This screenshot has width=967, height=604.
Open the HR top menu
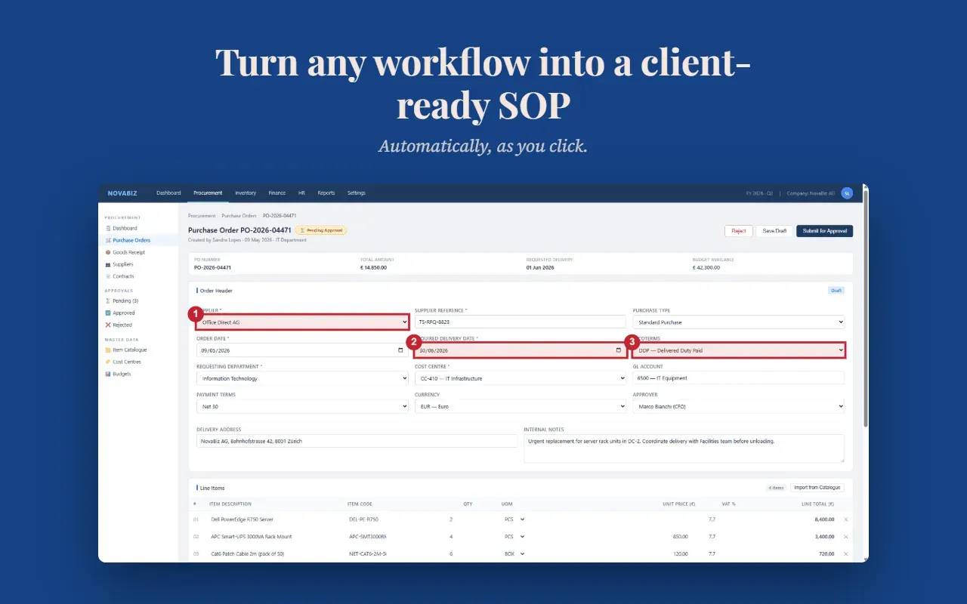tap(301, 193)
